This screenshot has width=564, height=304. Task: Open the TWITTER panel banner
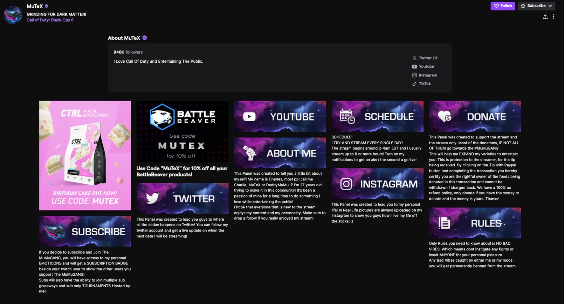coord(182,198)
